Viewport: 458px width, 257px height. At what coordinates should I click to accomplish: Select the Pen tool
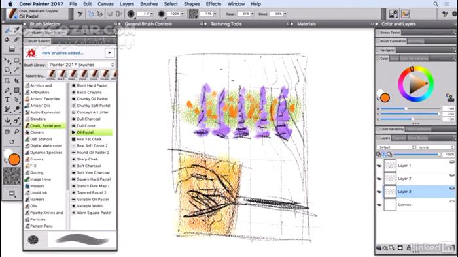[x=8, y=90]
